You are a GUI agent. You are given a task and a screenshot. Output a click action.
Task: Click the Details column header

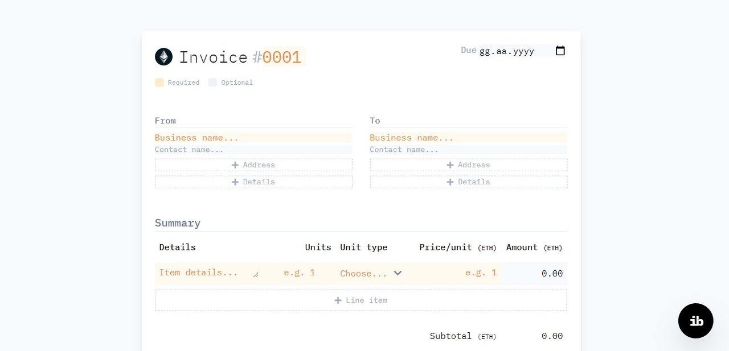click(177, 247)
